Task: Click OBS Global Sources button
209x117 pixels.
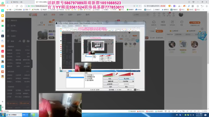Action: [111, 84]
